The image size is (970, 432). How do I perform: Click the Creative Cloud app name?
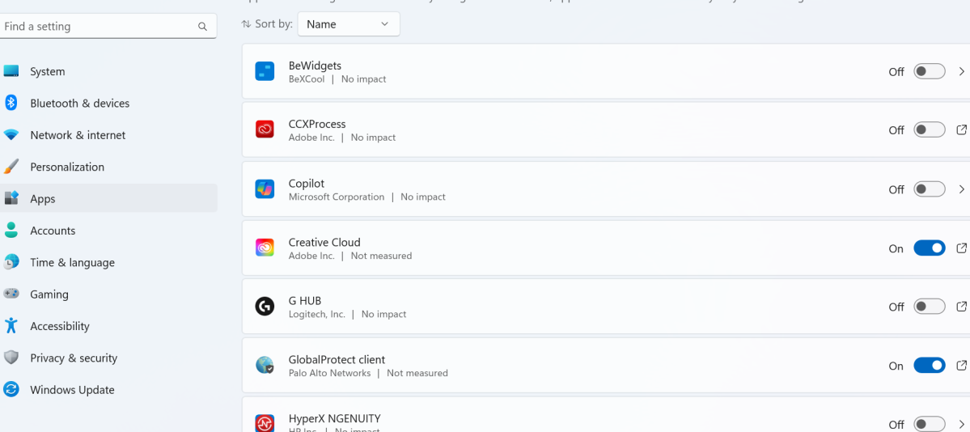point(324,242)
